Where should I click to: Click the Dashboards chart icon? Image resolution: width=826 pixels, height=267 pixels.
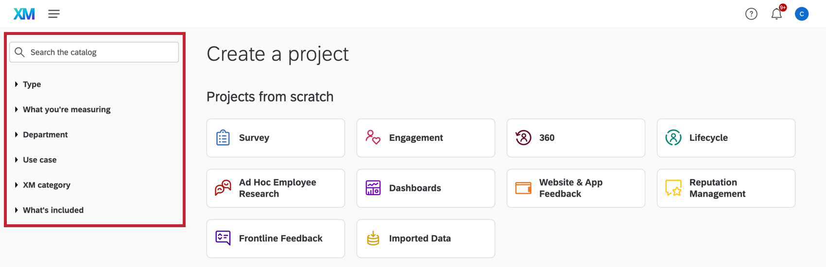[x=373, y=188]
